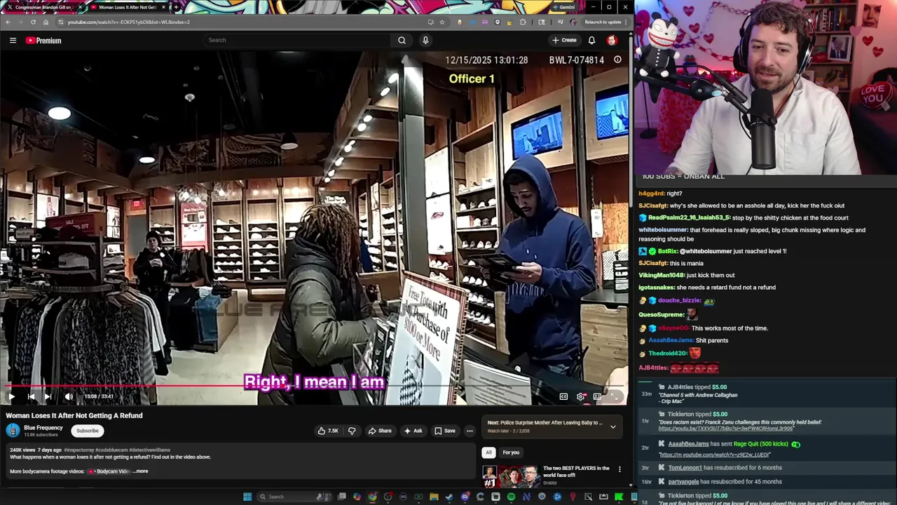Subscribe to Blue Frequency
Viewport: 897px width, 505px height.
click(x=88, y=431)
